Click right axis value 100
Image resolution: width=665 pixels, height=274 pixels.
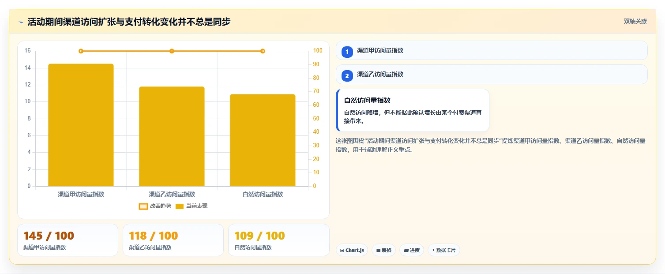click(x=318, y=51)
